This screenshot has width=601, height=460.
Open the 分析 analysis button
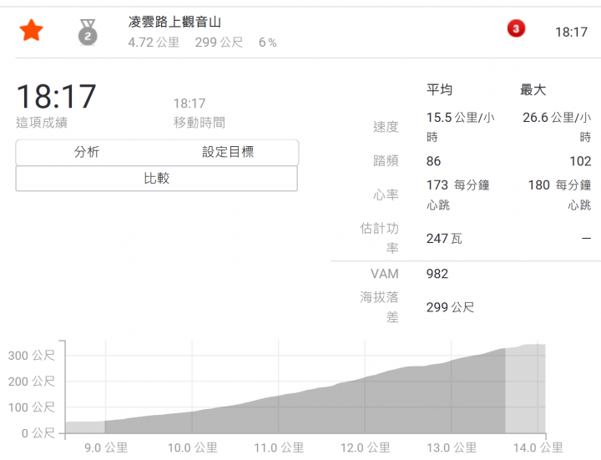pyautogui.click(x=87, y=152)
